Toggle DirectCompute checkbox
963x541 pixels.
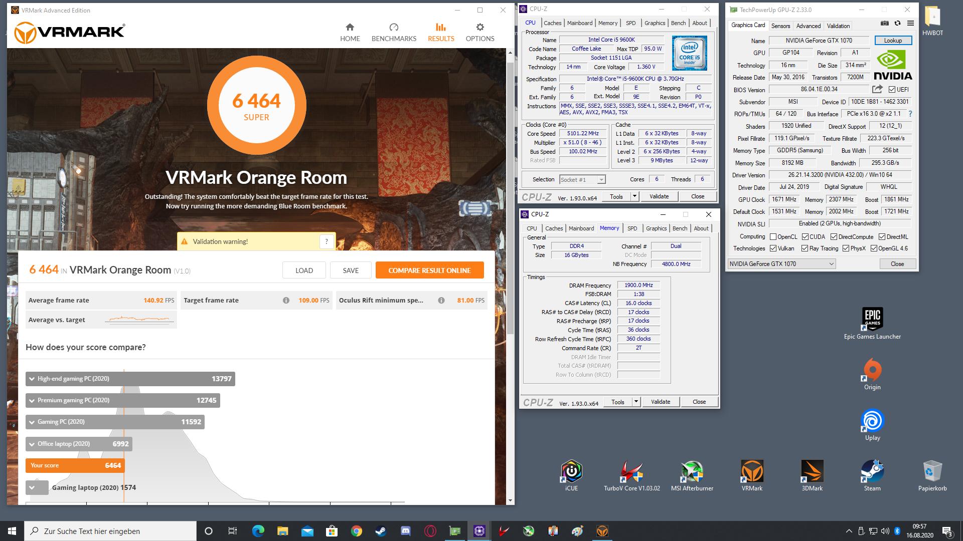834,237
